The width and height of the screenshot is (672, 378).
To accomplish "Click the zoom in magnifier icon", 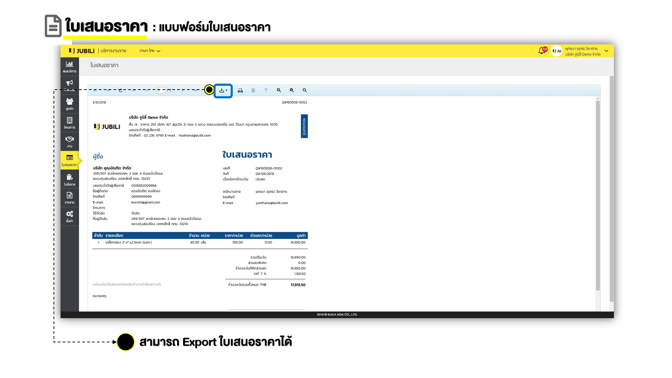I will (279, 90).
